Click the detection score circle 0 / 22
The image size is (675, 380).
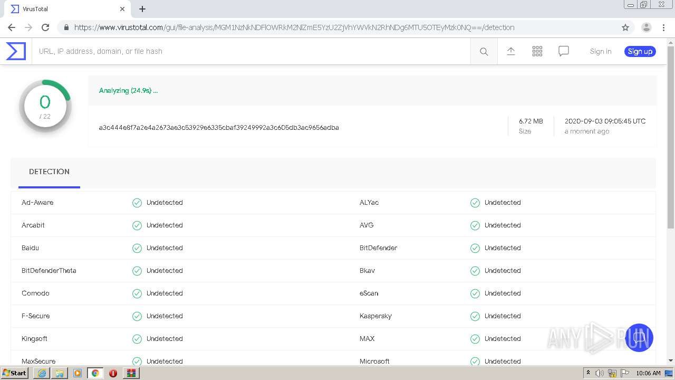(45, 106)
